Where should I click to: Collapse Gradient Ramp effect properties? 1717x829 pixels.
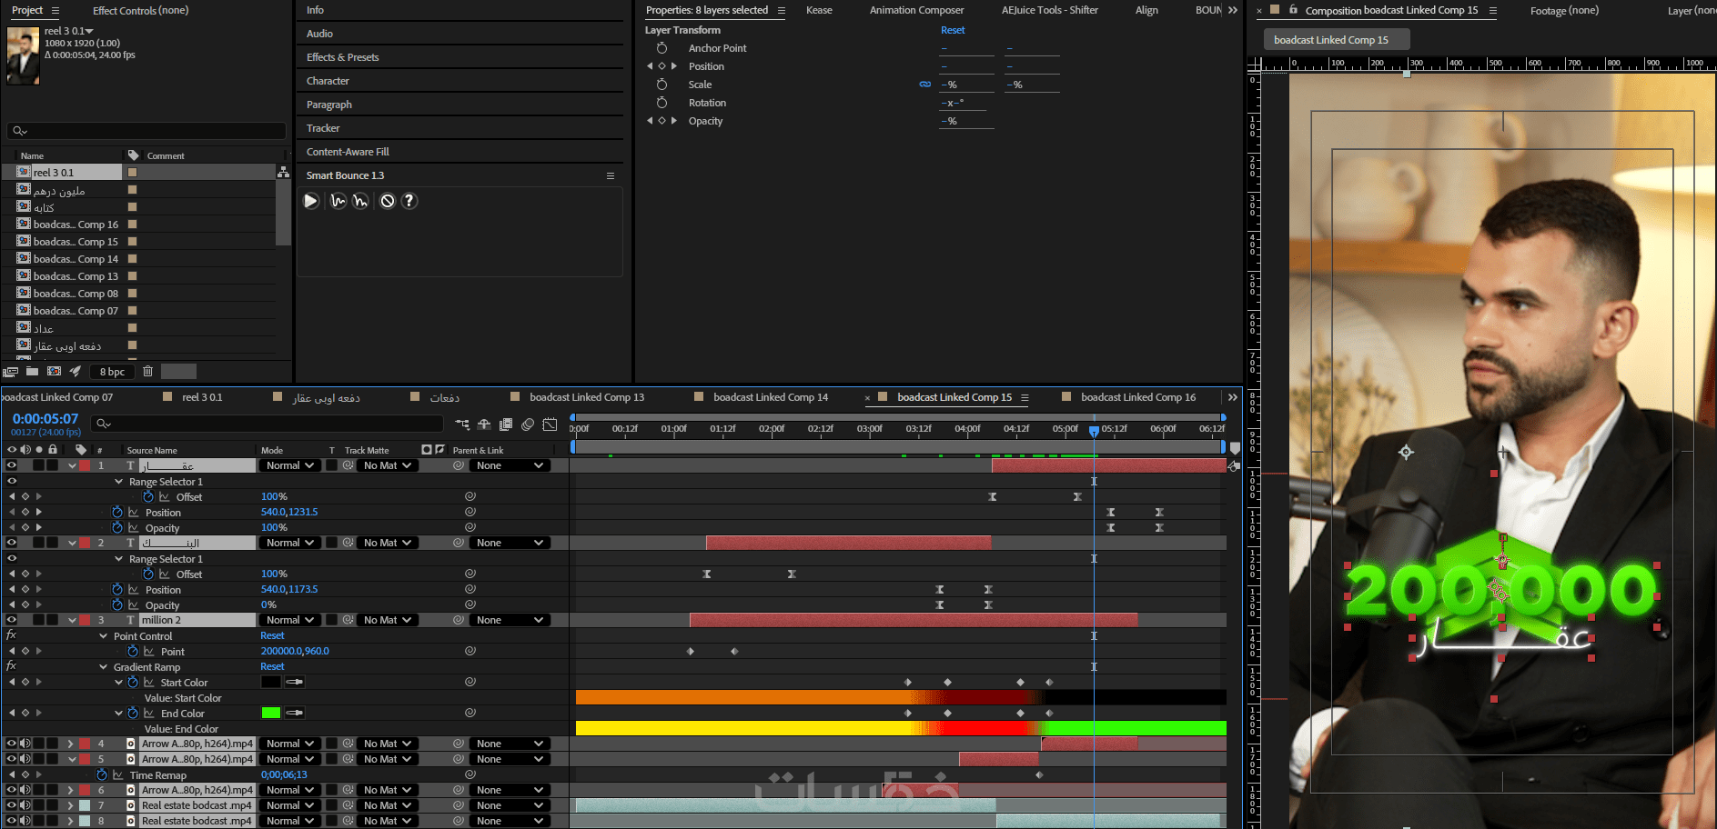click(x=103, y=667)
